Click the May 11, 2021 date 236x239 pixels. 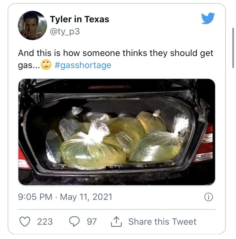click(86, 197)
